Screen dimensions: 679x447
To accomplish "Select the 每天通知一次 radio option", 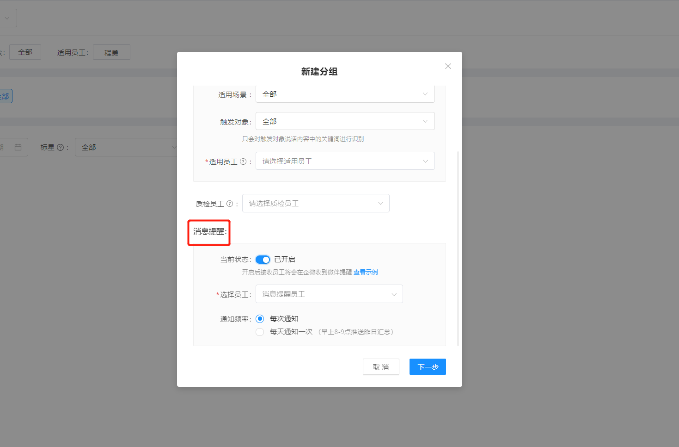I will pyautogui.click(x=260, y=332).
